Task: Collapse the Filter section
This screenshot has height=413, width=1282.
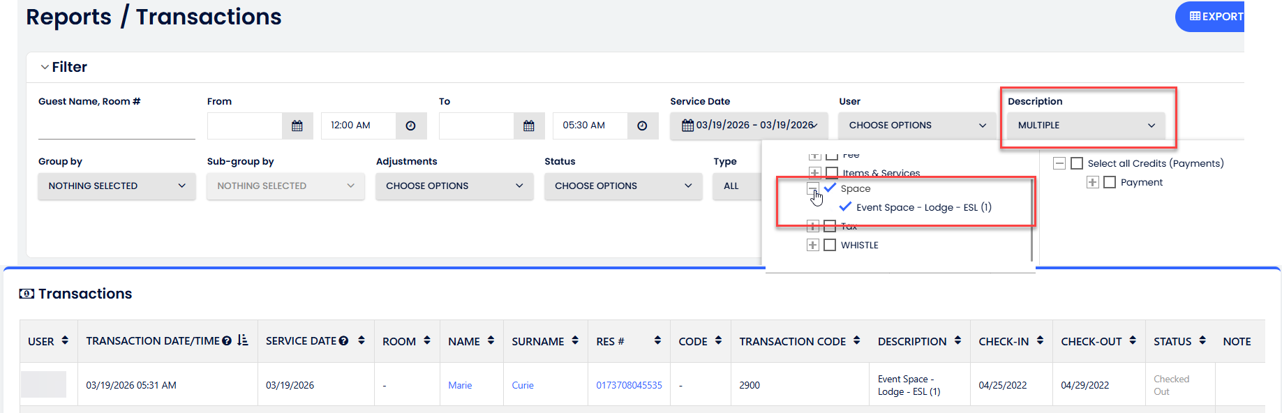Action: click(45, 67)
